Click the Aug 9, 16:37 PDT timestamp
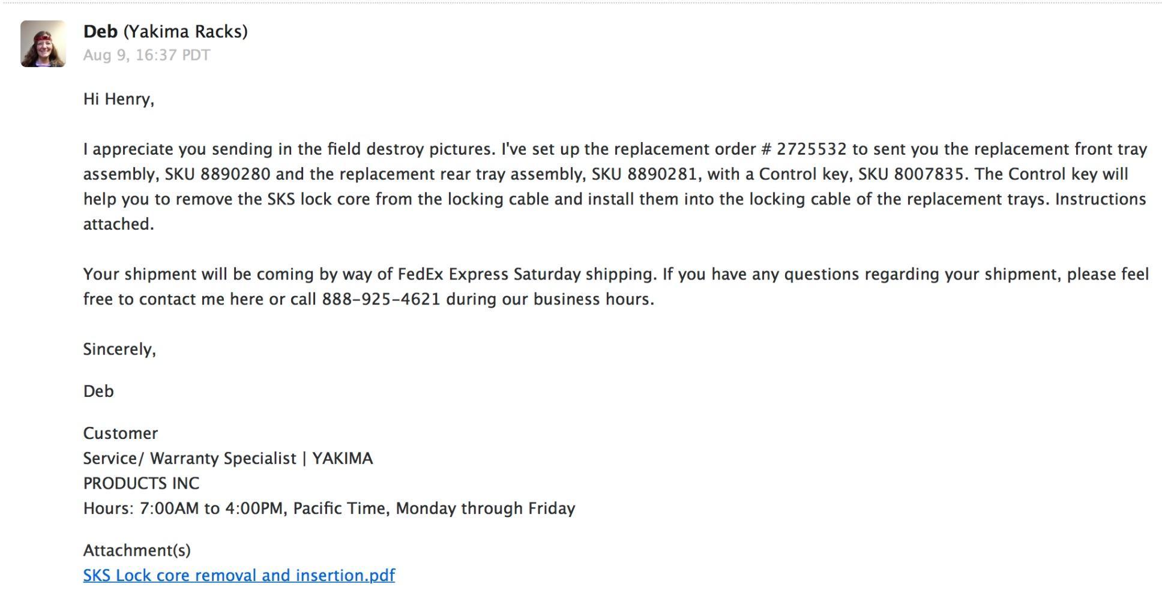1171x614 pixels. point(146,55)
